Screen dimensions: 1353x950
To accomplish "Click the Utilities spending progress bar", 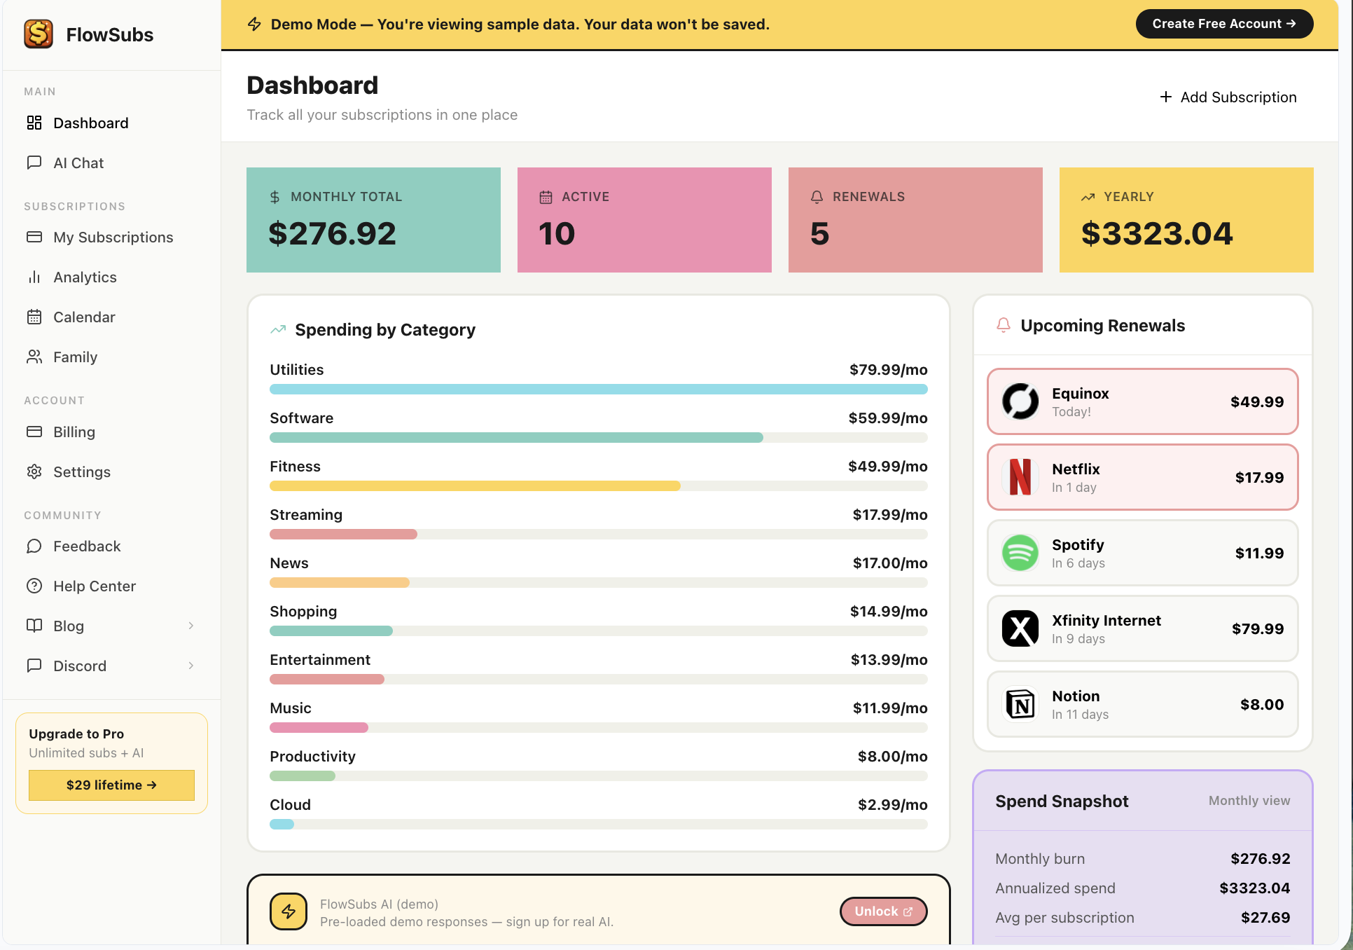I will pos(598,389).
